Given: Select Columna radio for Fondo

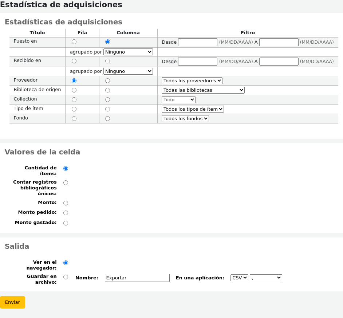Looking at the screenshot, I should click(x=107, y=119).
